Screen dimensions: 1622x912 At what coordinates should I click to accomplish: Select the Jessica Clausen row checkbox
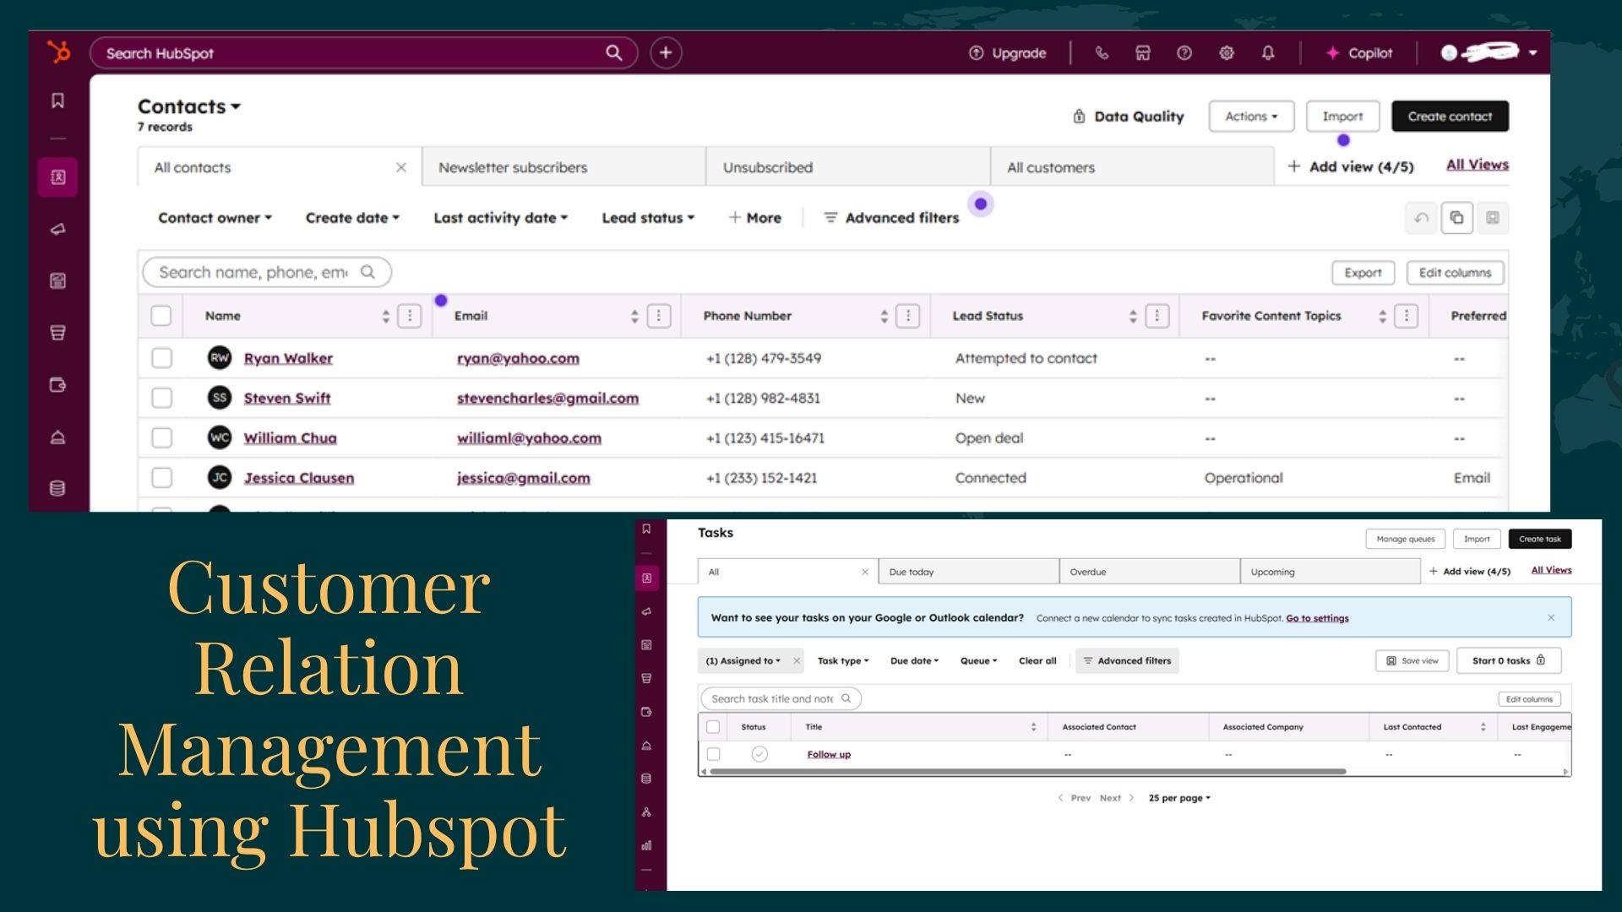pyautogui.click(x=161, y=478)
